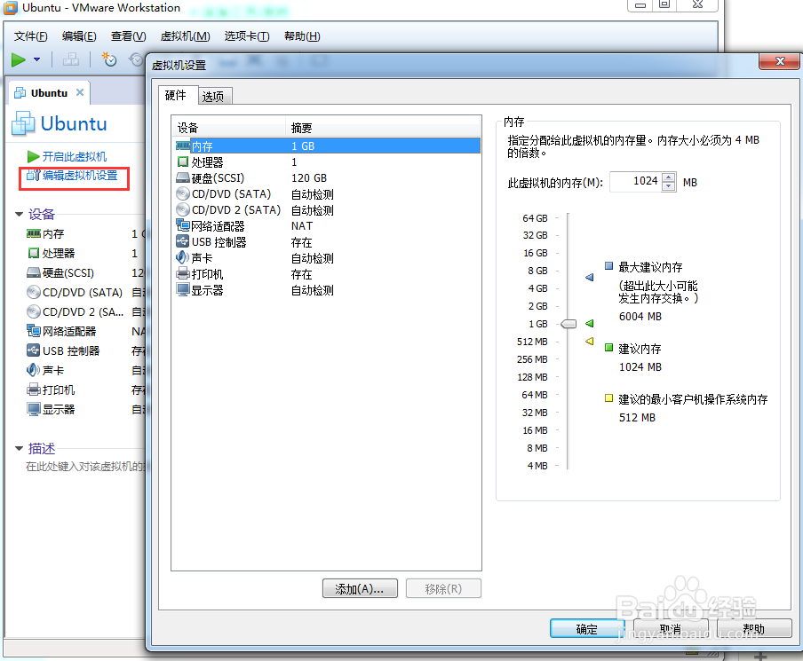The width and height of the screenshot is (803, 661).
Task: Click '6004 MB' maximum recommended memory value
Action: coord(640,316)
